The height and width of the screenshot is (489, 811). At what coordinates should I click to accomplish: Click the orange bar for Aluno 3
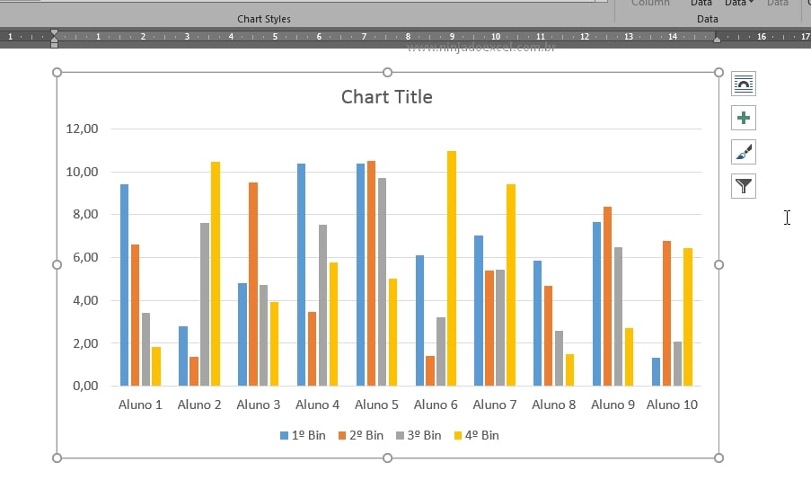click(x=253, y=284)
